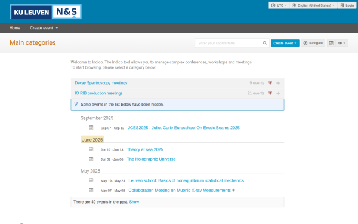Image resolution: width=358 pixels, height=224 pixels.
Task: Click the arrow icon on the IO RIB production row
Action: (x=278, y=93)
